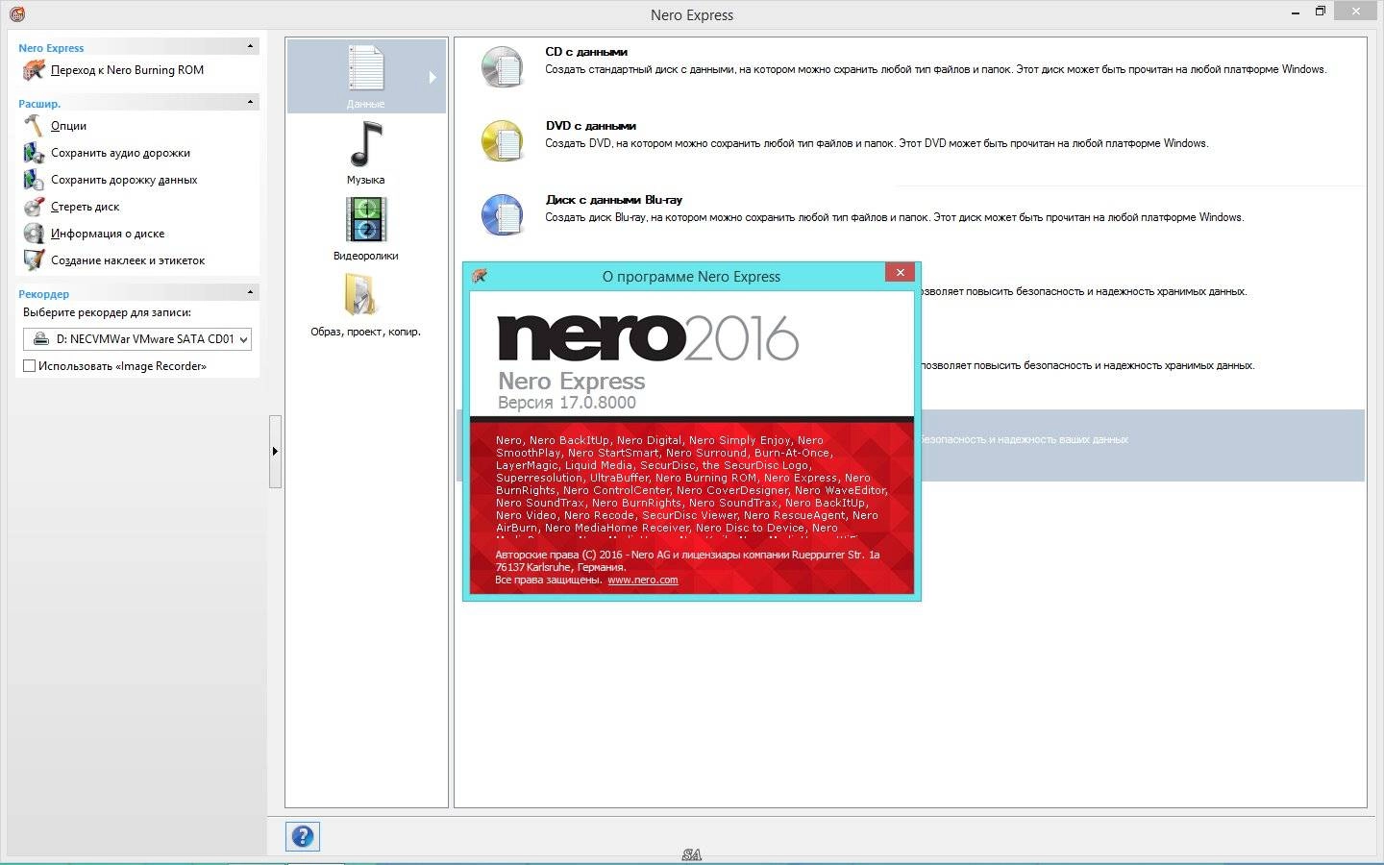Click the Выберите рекордер для записи label
The image size is (1384, 865).
pos(107,312)
